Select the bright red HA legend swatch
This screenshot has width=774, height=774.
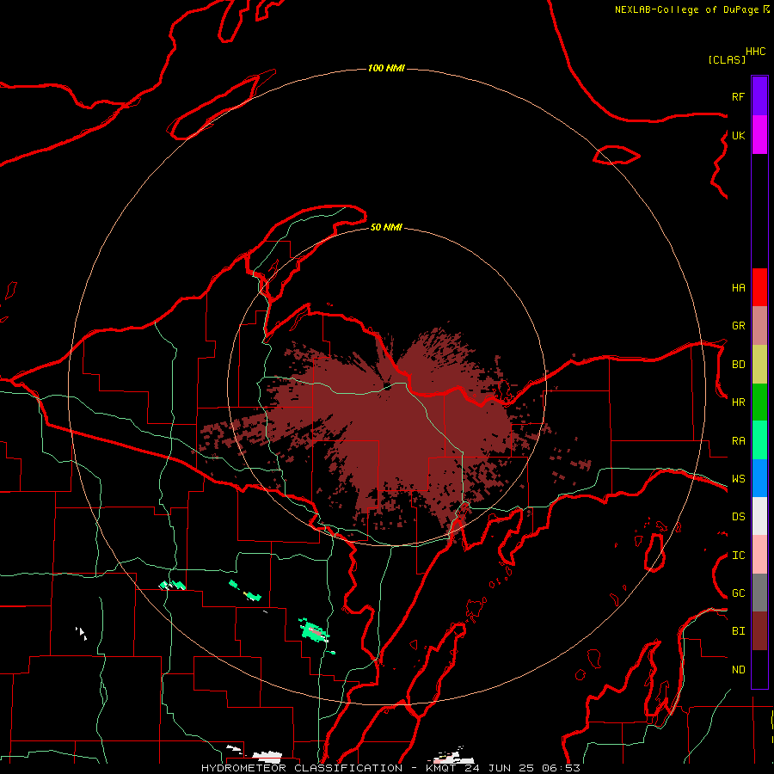759,287
